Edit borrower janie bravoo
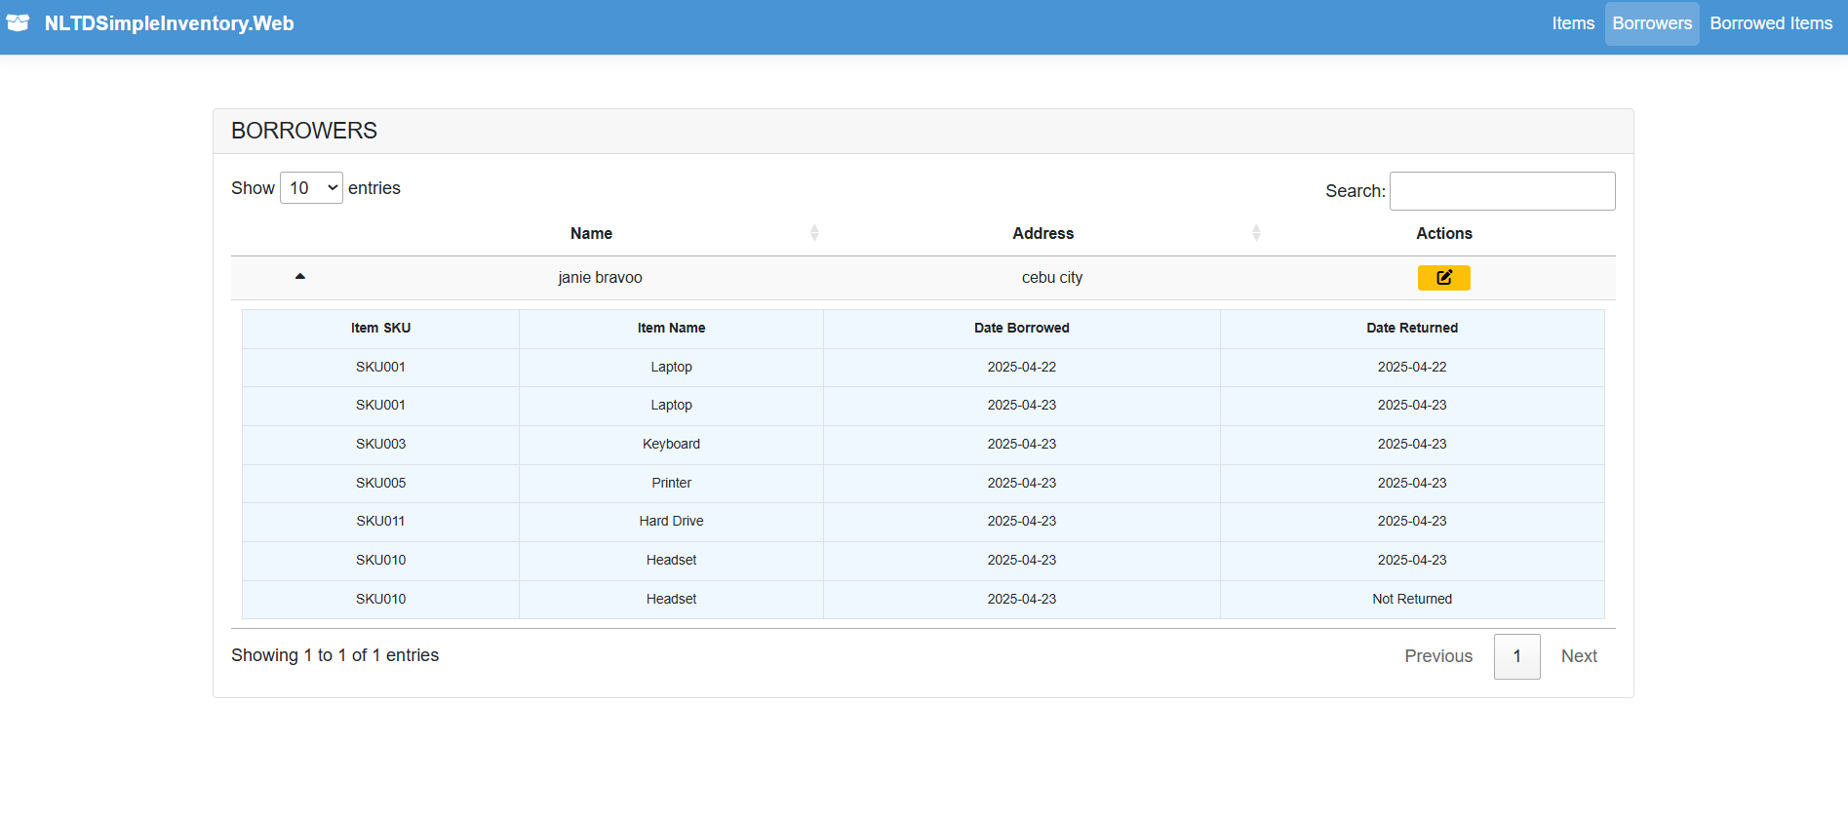This screenshot has height=823, width=1848. [1443, 278]
